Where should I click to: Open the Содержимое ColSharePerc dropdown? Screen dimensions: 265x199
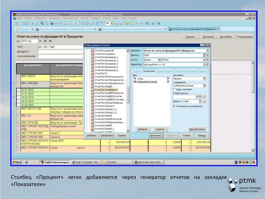point(204,86)
